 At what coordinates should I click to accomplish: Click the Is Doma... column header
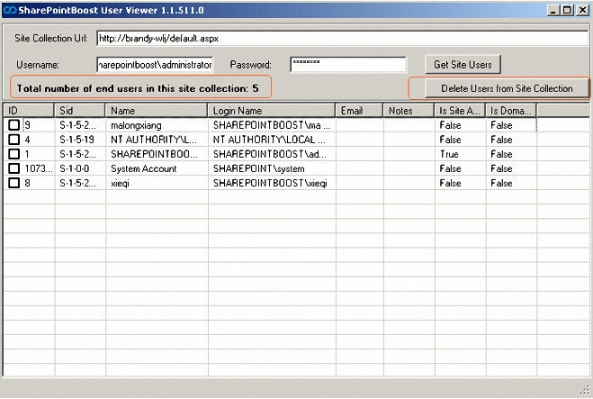tap(511, 111)
